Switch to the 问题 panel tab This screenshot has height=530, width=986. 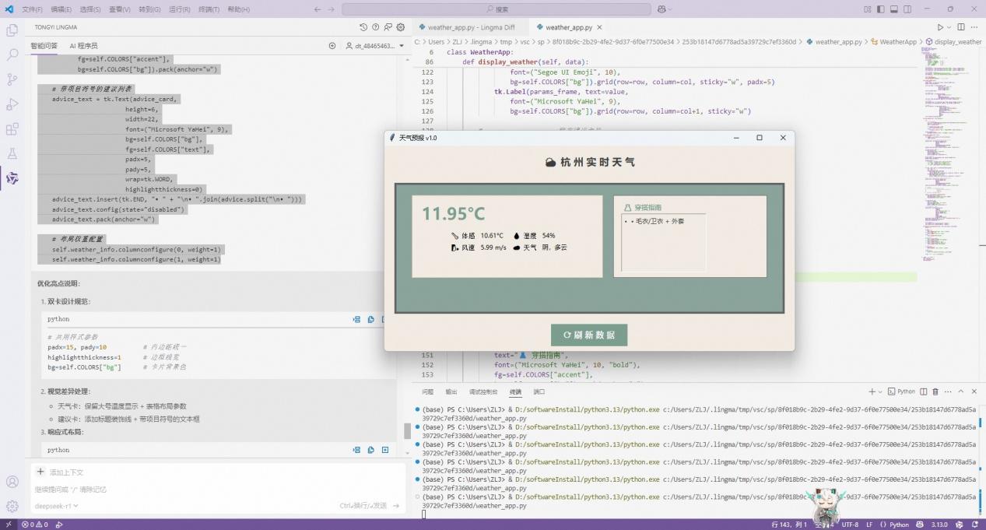coord(427,391)
